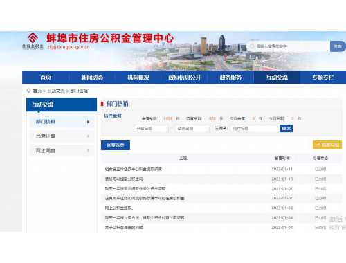The width and height of the screenshot is (346, 263).
Task: Open the letter mentioning 组合贷 dated 2022-01-04
Action: [x=145, y=217]
